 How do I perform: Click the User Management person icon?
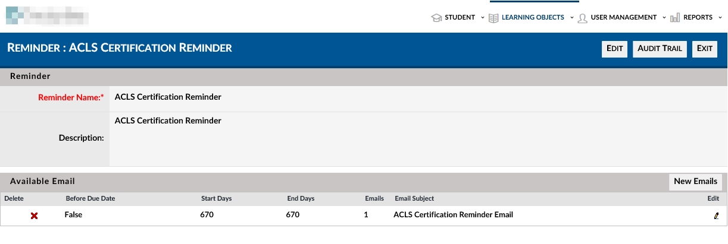point(583,18)
